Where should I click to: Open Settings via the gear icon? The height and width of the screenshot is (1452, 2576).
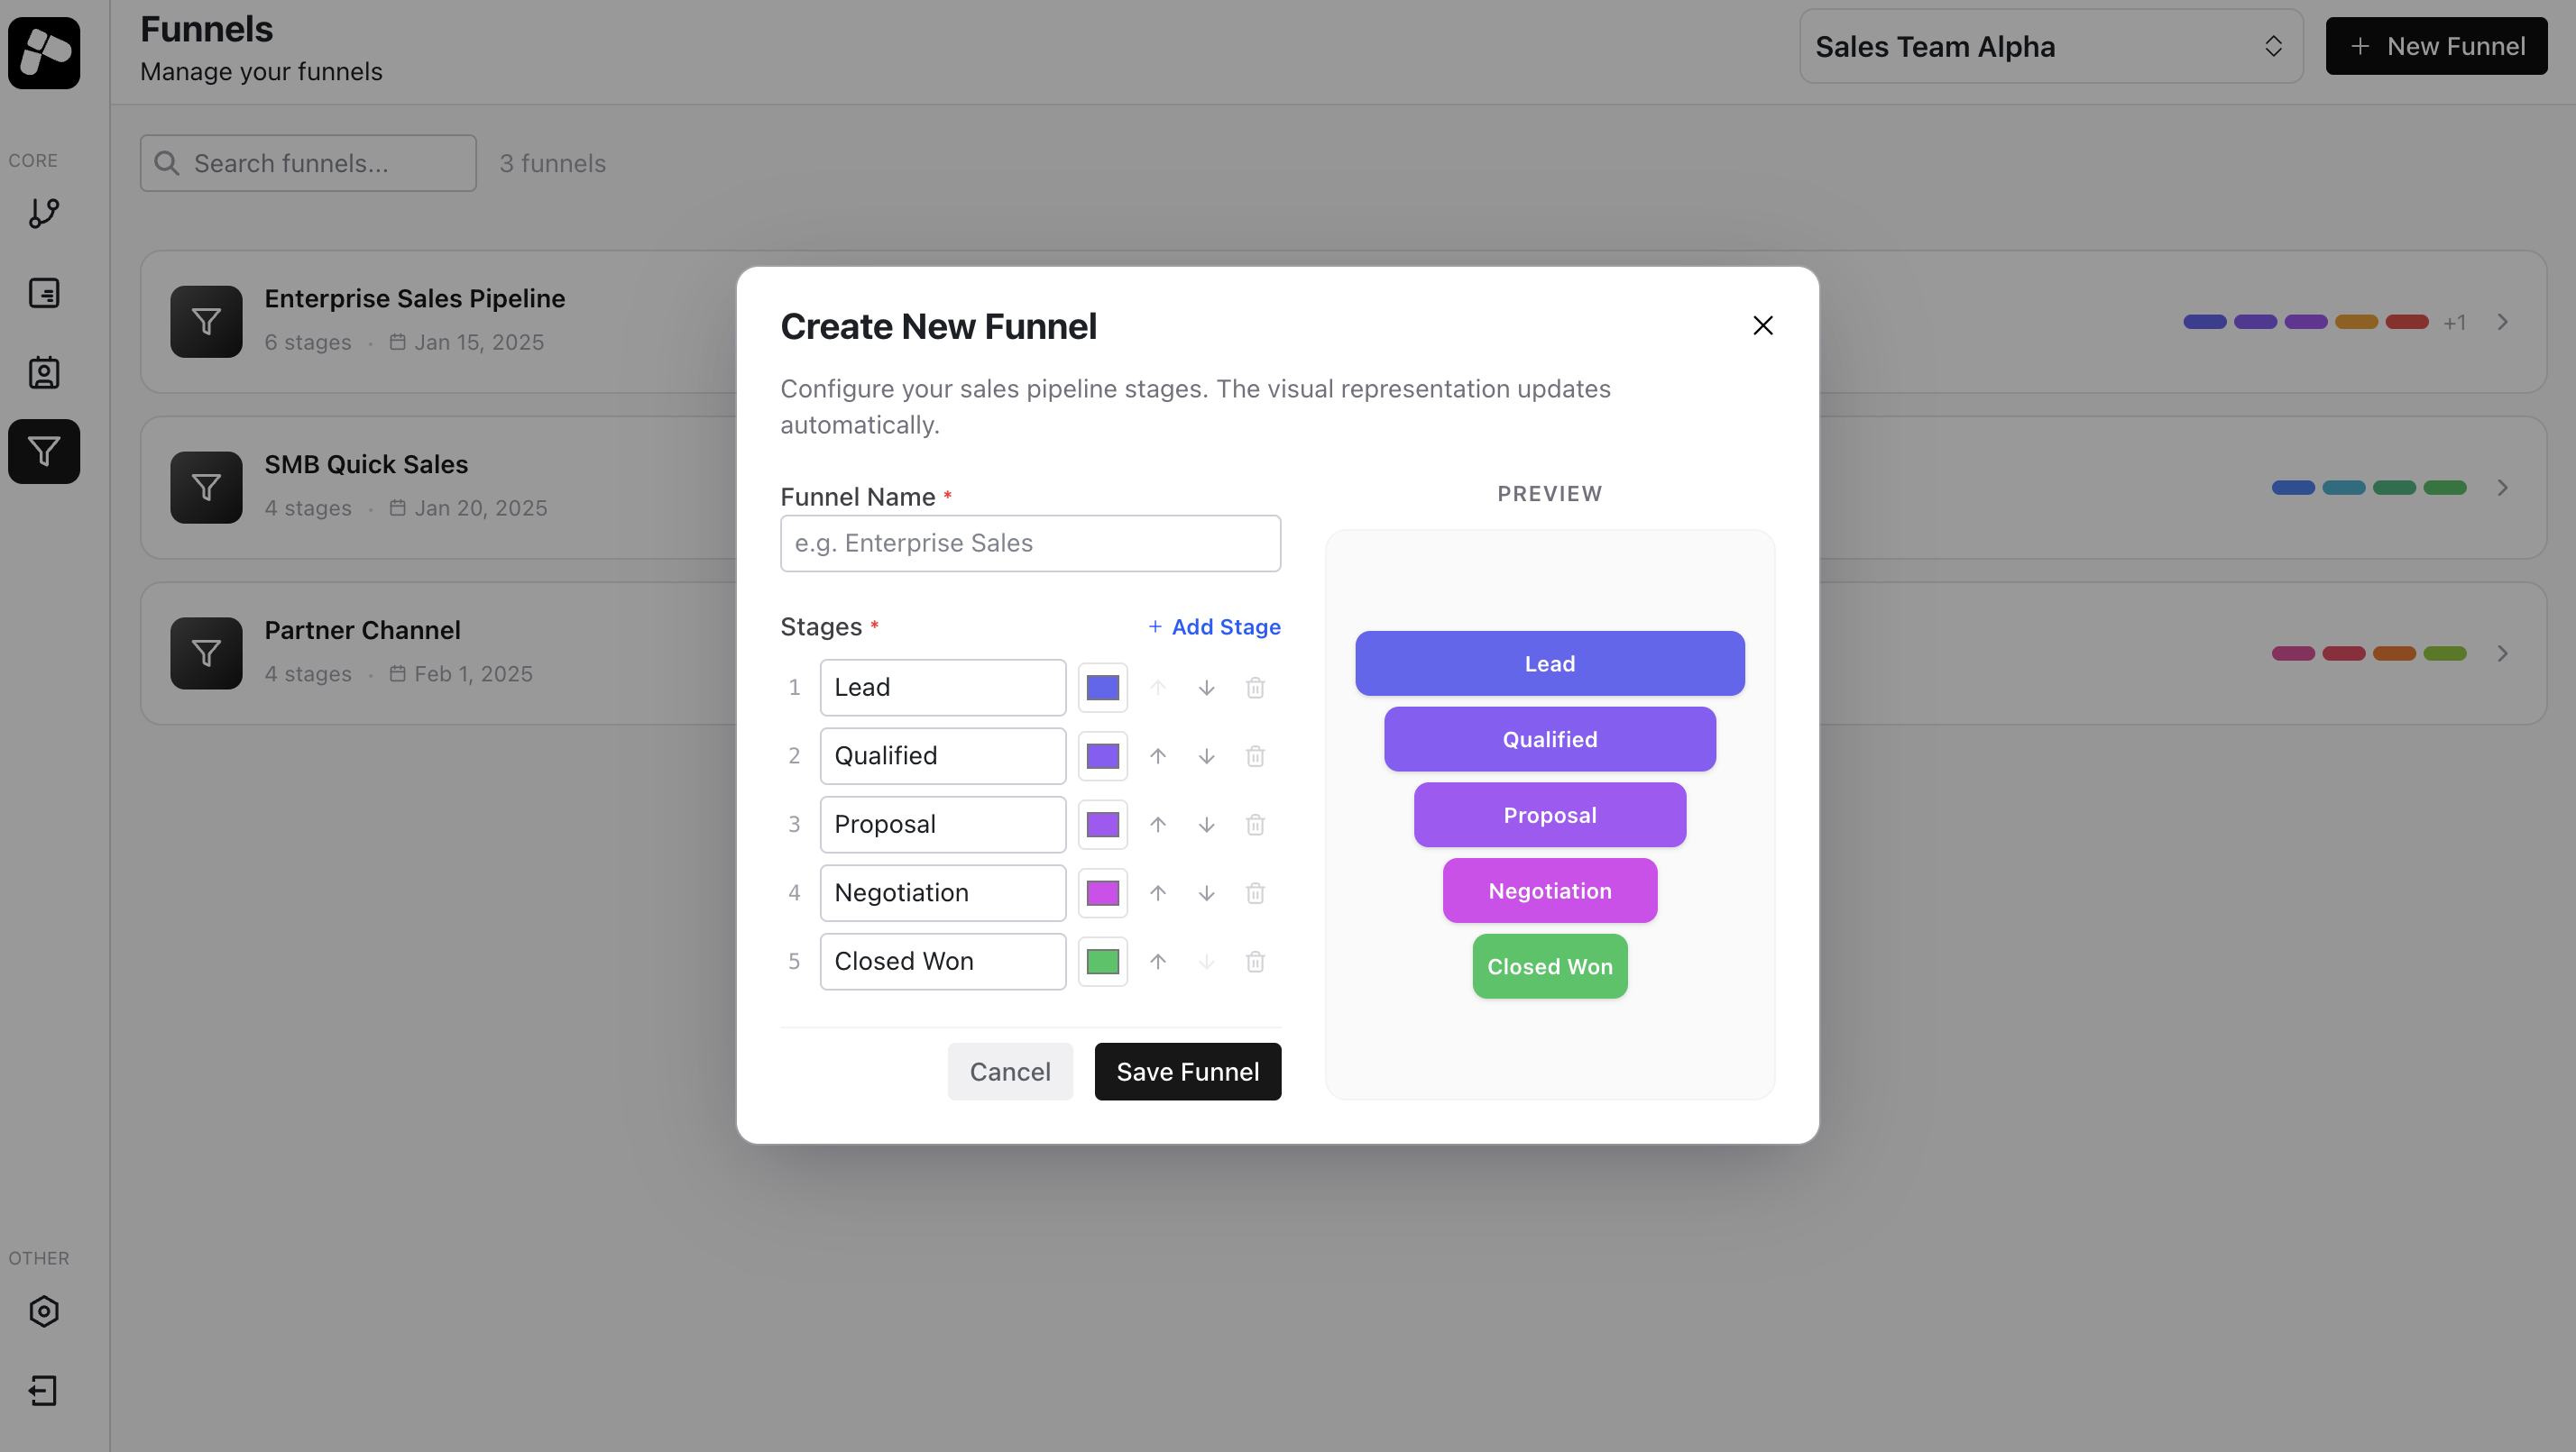(44, 1311)
